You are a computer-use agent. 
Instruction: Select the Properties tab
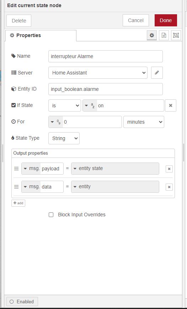[41, 36]
